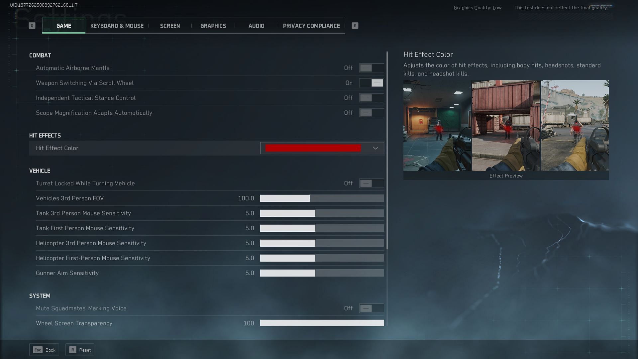Click the right bracket icon tab
638x359 pixels.
click(x=355, y=25)
